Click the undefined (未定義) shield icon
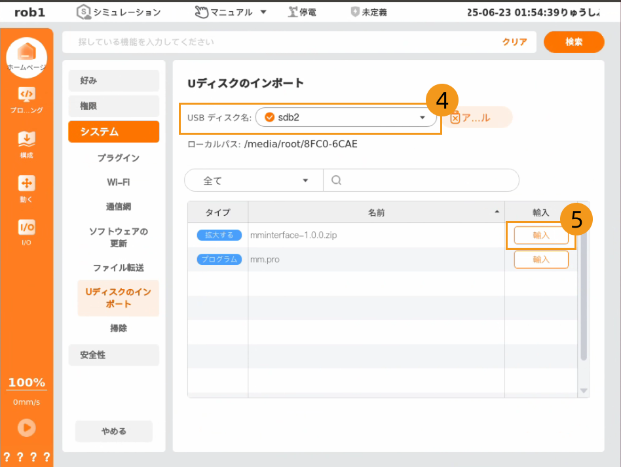 coord(355,12)
